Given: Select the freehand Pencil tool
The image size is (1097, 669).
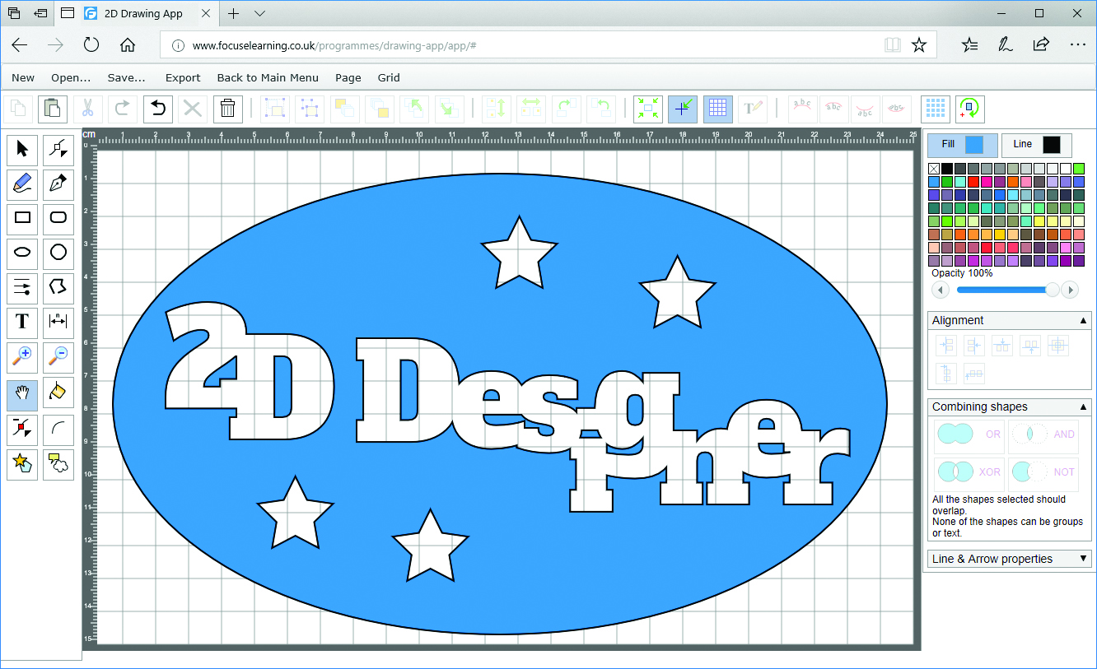Looking at the screenshot, I should pyautogui.click(x=21, y=184).
